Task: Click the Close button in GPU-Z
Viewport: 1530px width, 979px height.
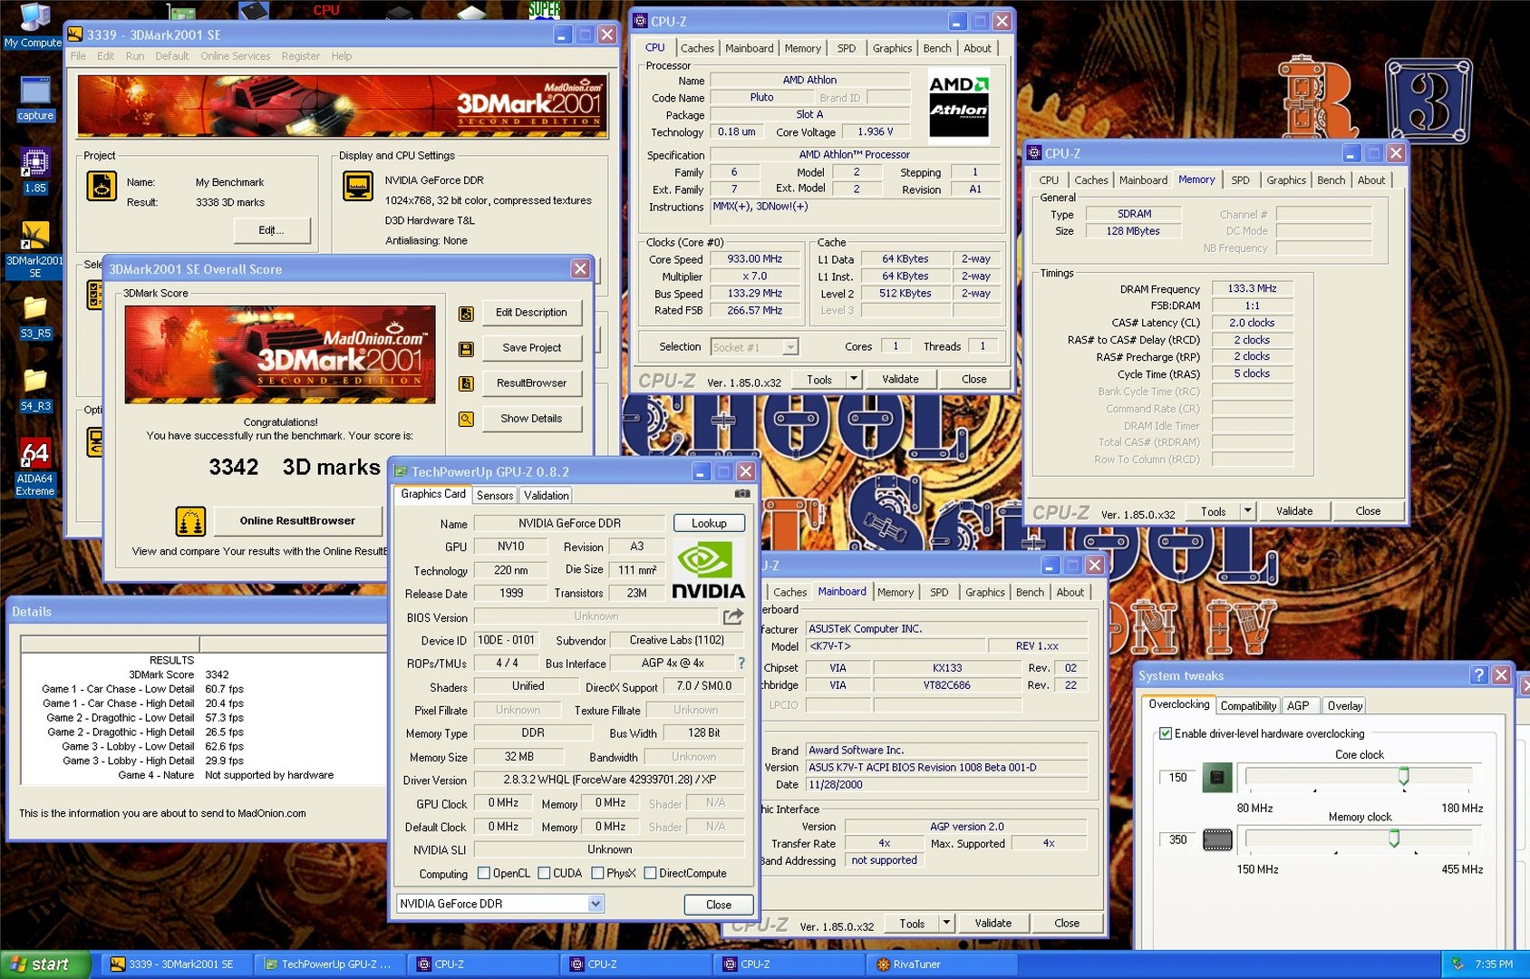Action: 719,905
